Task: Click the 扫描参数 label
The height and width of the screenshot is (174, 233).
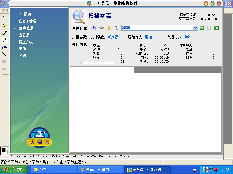Action: [x=79, y=37]
